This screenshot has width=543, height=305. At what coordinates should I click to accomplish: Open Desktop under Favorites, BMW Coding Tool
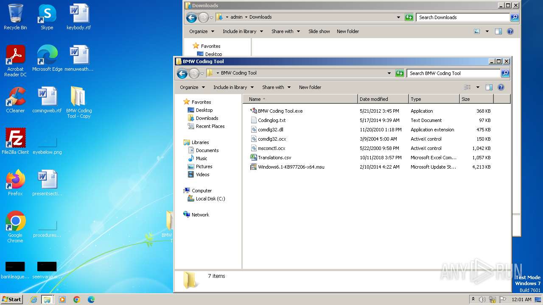coord(204,110)
